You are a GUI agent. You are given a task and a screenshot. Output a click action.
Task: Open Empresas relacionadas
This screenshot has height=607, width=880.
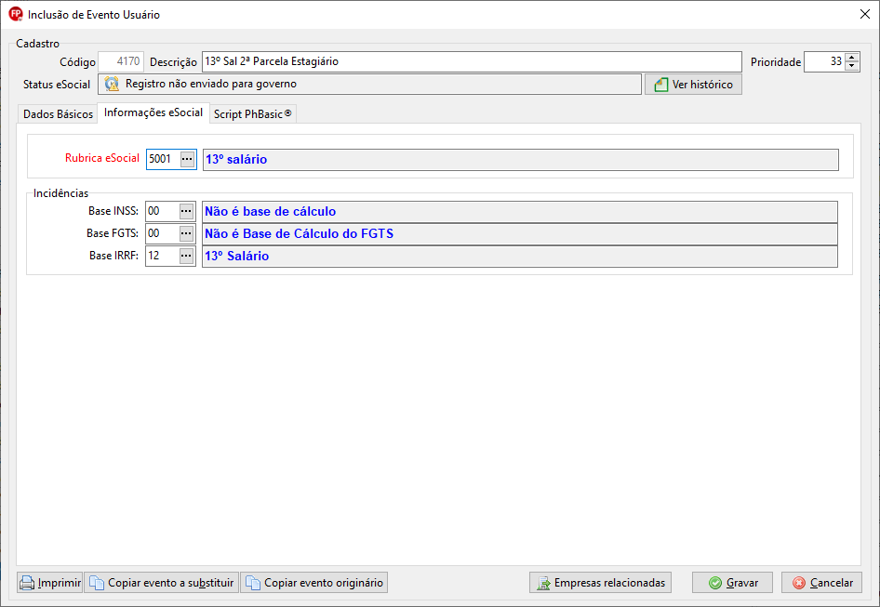point(601,583)
